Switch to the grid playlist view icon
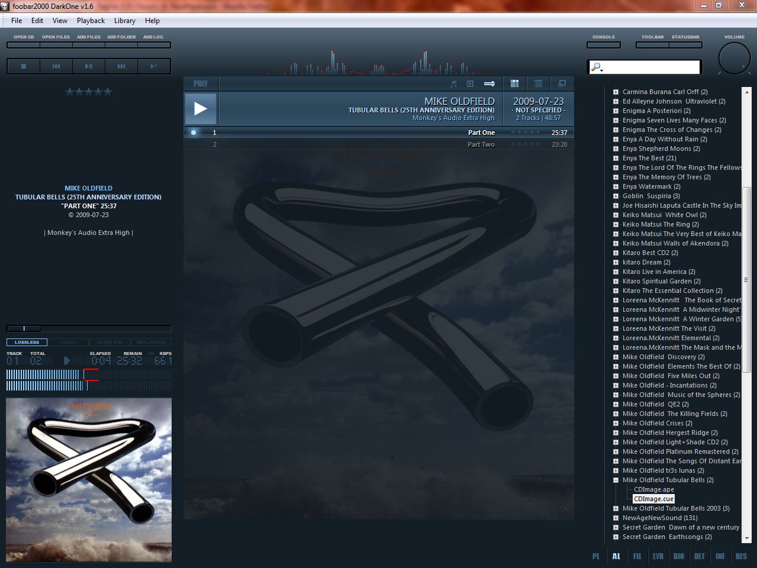This screenshot has height=568, width=757. point(514,83)
